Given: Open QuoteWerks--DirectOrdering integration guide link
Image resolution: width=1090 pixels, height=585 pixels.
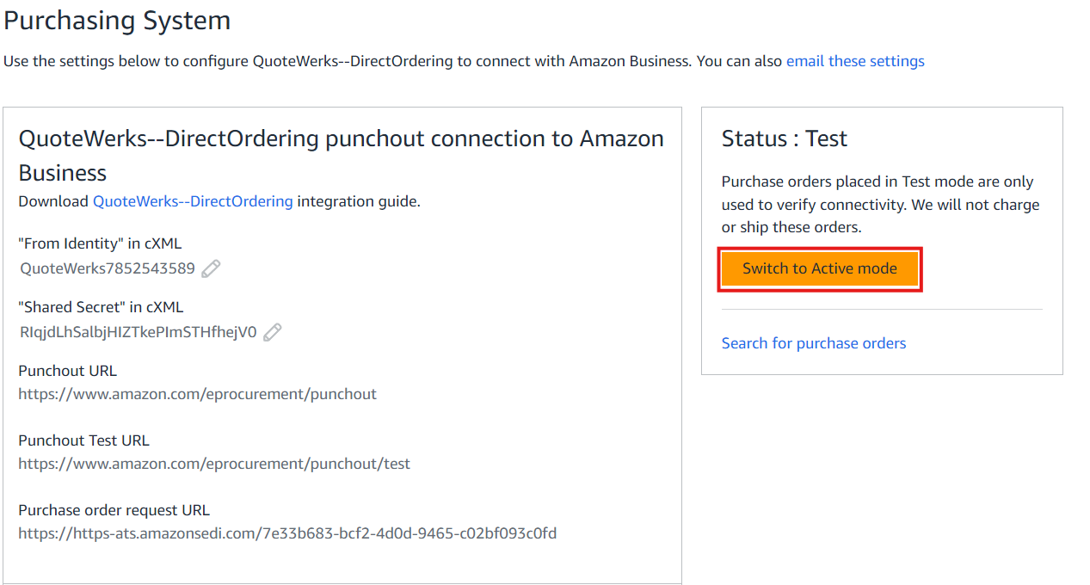Looking at the screenshot, I should [193, 201].
